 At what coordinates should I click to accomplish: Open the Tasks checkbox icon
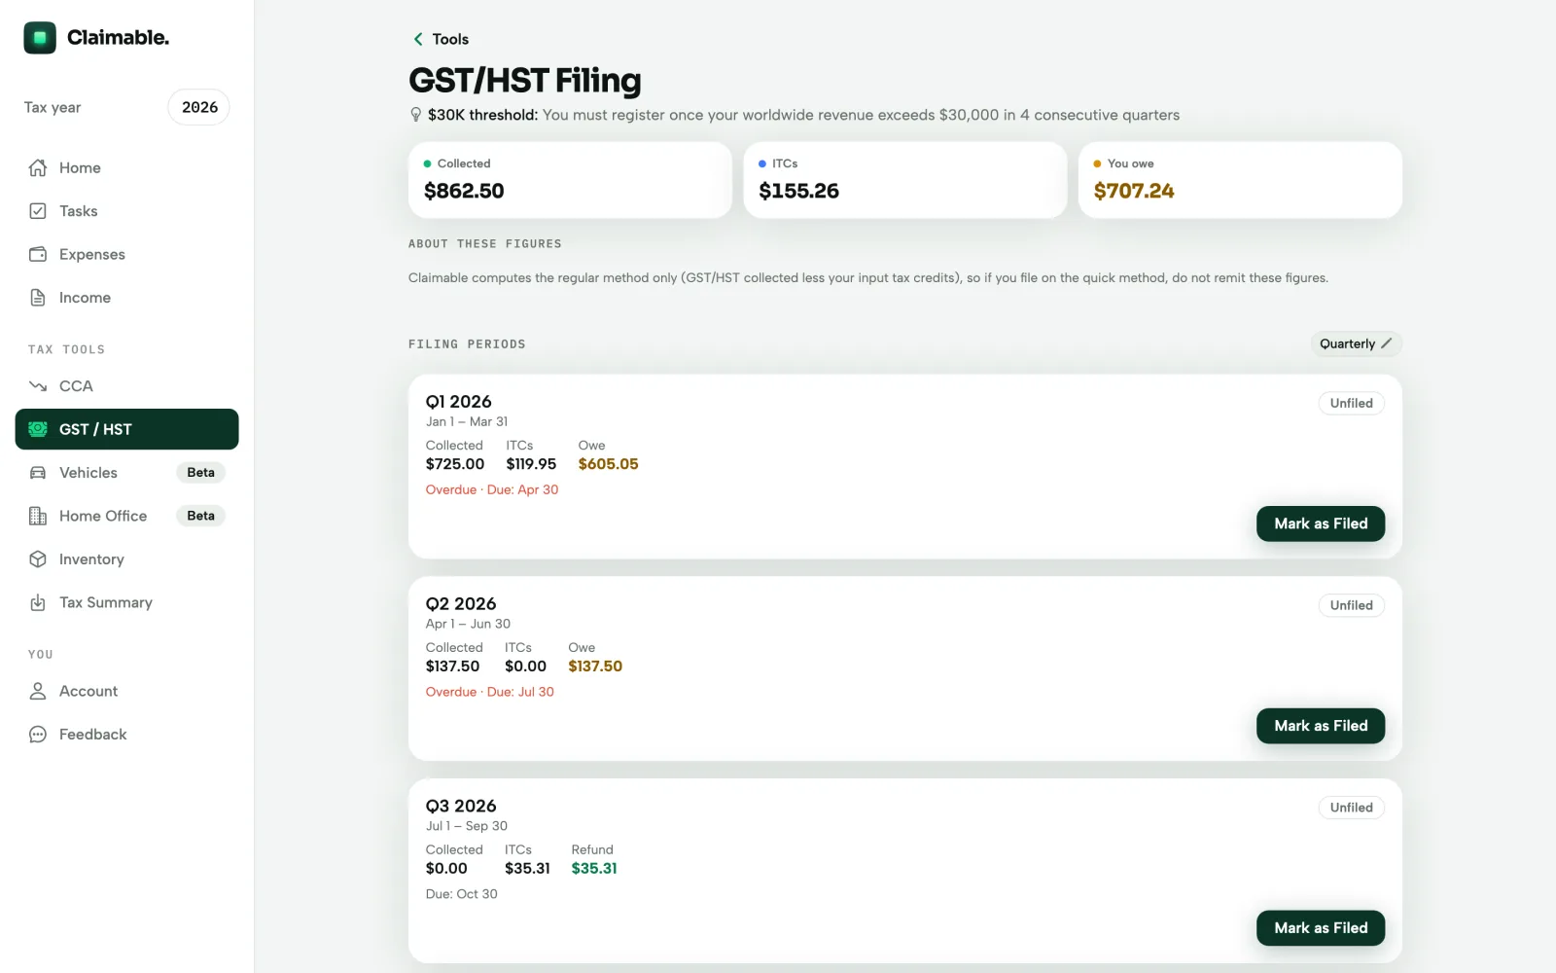click(x=38, y=211)
